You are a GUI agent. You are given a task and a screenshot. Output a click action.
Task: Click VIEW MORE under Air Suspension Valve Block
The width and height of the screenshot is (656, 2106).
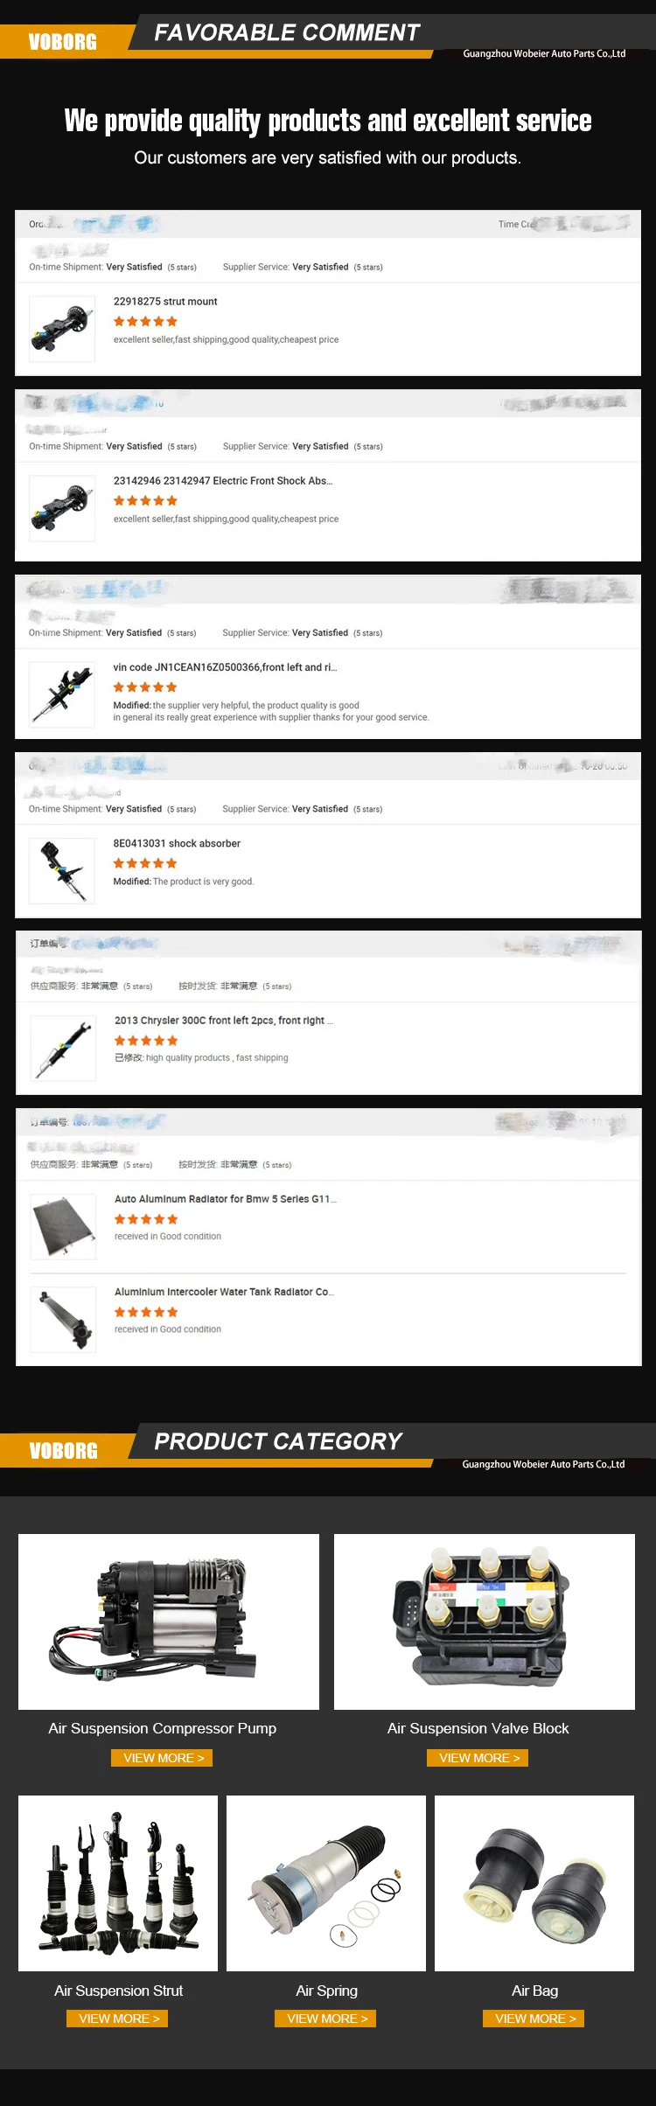pos(478,1758)
